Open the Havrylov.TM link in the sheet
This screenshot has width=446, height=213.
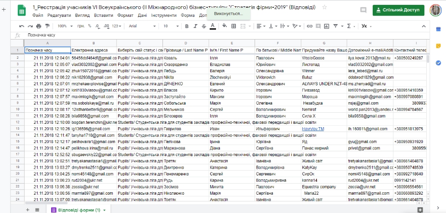click(x=313, y=129)
